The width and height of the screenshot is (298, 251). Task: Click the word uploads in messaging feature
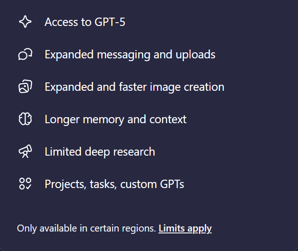point(196,54)
